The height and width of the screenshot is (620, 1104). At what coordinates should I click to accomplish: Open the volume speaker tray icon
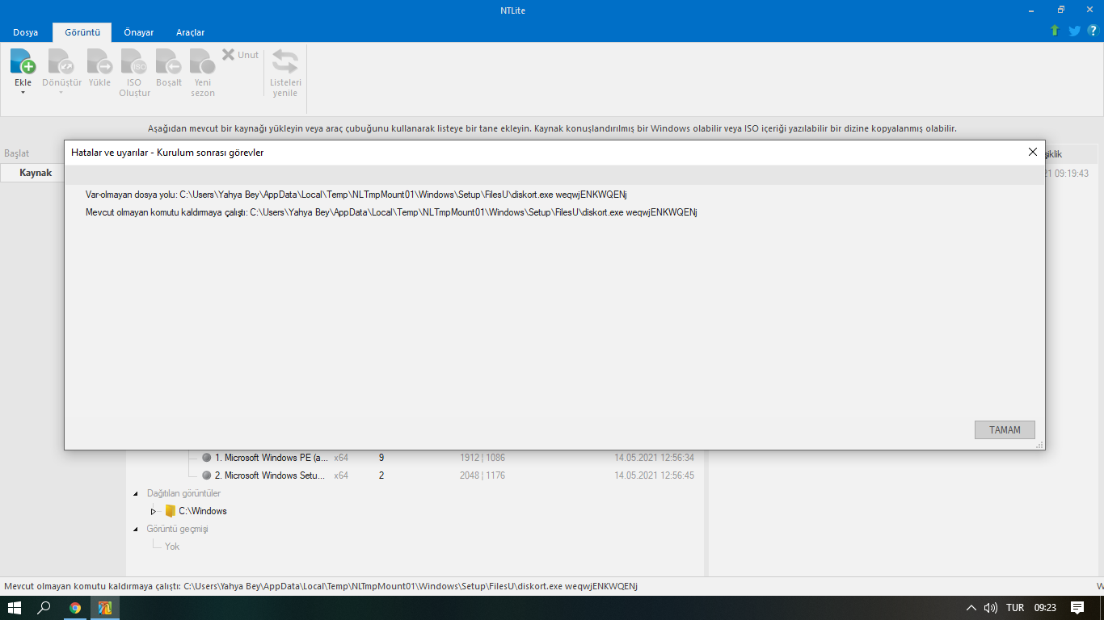pos(990,608)
